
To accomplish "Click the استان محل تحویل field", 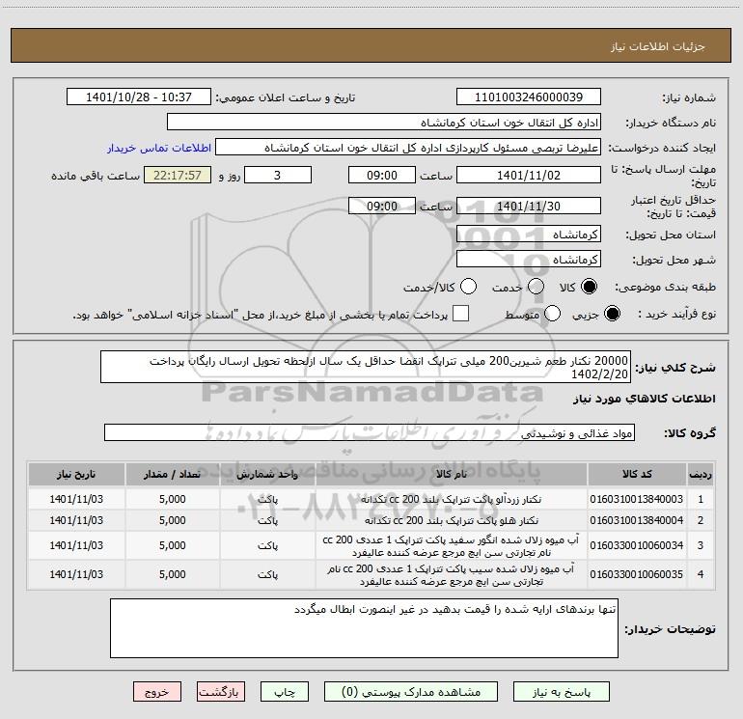I will coord(529,235).
